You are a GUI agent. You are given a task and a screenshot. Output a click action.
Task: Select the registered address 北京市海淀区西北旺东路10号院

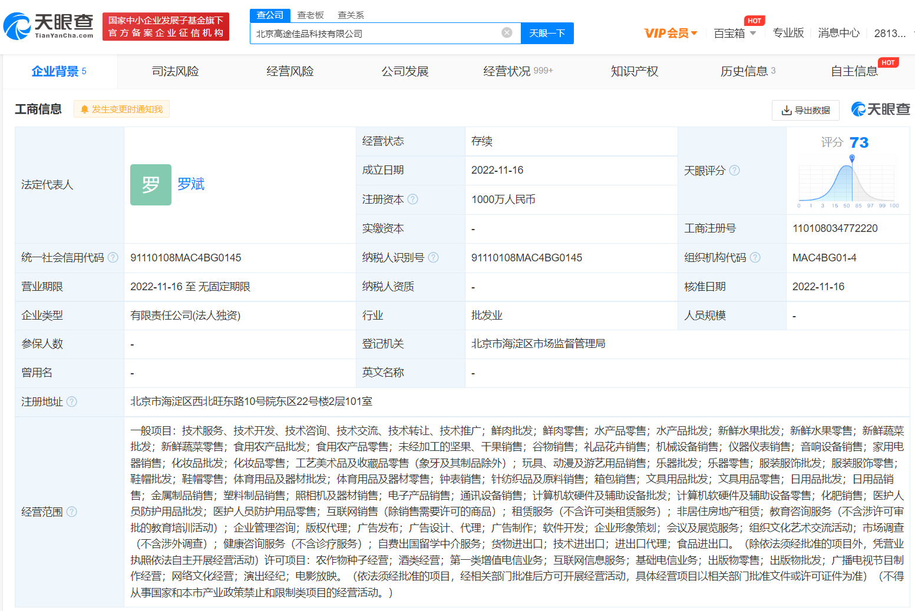[251, 401]
